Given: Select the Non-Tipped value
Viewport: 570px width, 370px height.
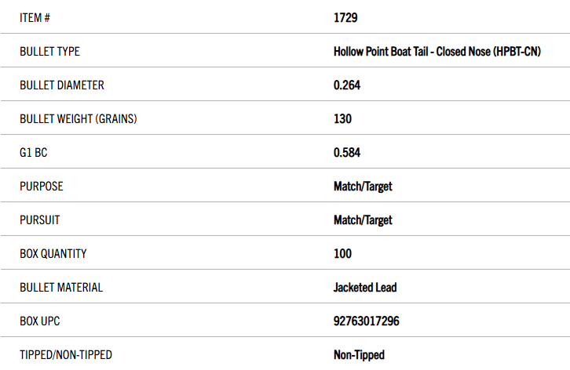Looking at the screenshot, I should click(x=359, y=355).
